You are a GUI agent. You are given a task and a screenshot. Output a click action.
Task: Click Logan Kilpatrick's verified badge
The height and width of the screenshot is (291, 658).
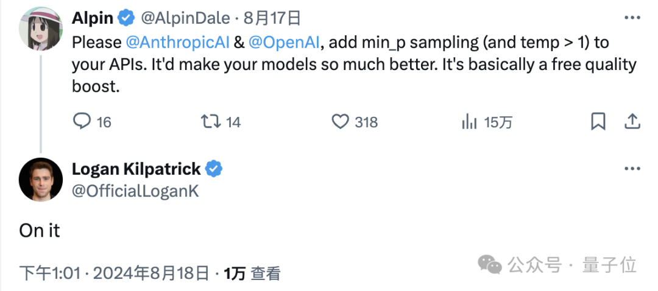tap(214, 169)
